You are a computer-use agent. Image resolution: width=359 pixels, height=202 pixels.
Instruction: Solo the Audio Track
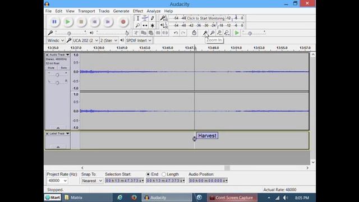click(63, 68)
